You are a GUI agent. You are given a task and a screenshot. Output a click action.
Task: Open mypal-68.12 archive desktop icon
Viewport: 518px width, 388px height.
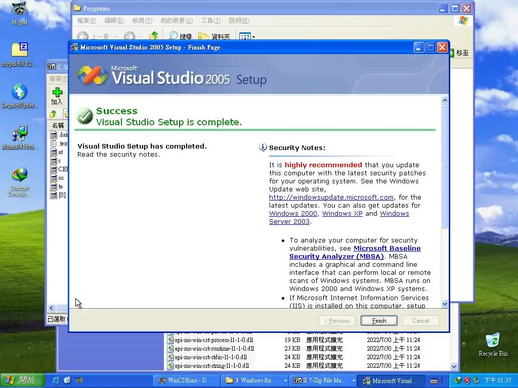[19, 55]
